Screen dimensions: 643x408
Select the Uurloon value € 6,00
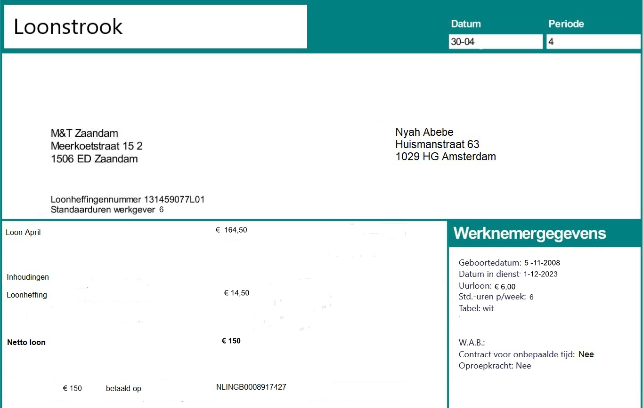pyautogui.click(x=505, y=287)
